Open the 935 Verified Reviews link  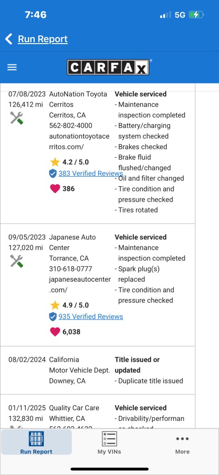click(x=91, y=316)
